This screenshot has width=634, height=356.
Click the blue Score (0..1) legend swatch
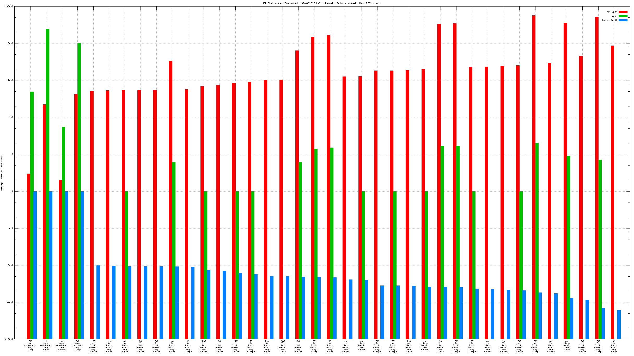coord(623,20)
